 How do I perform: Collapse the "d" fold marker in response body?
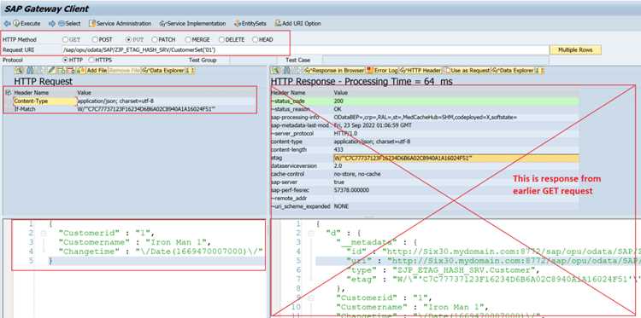(x=311, y=234)
